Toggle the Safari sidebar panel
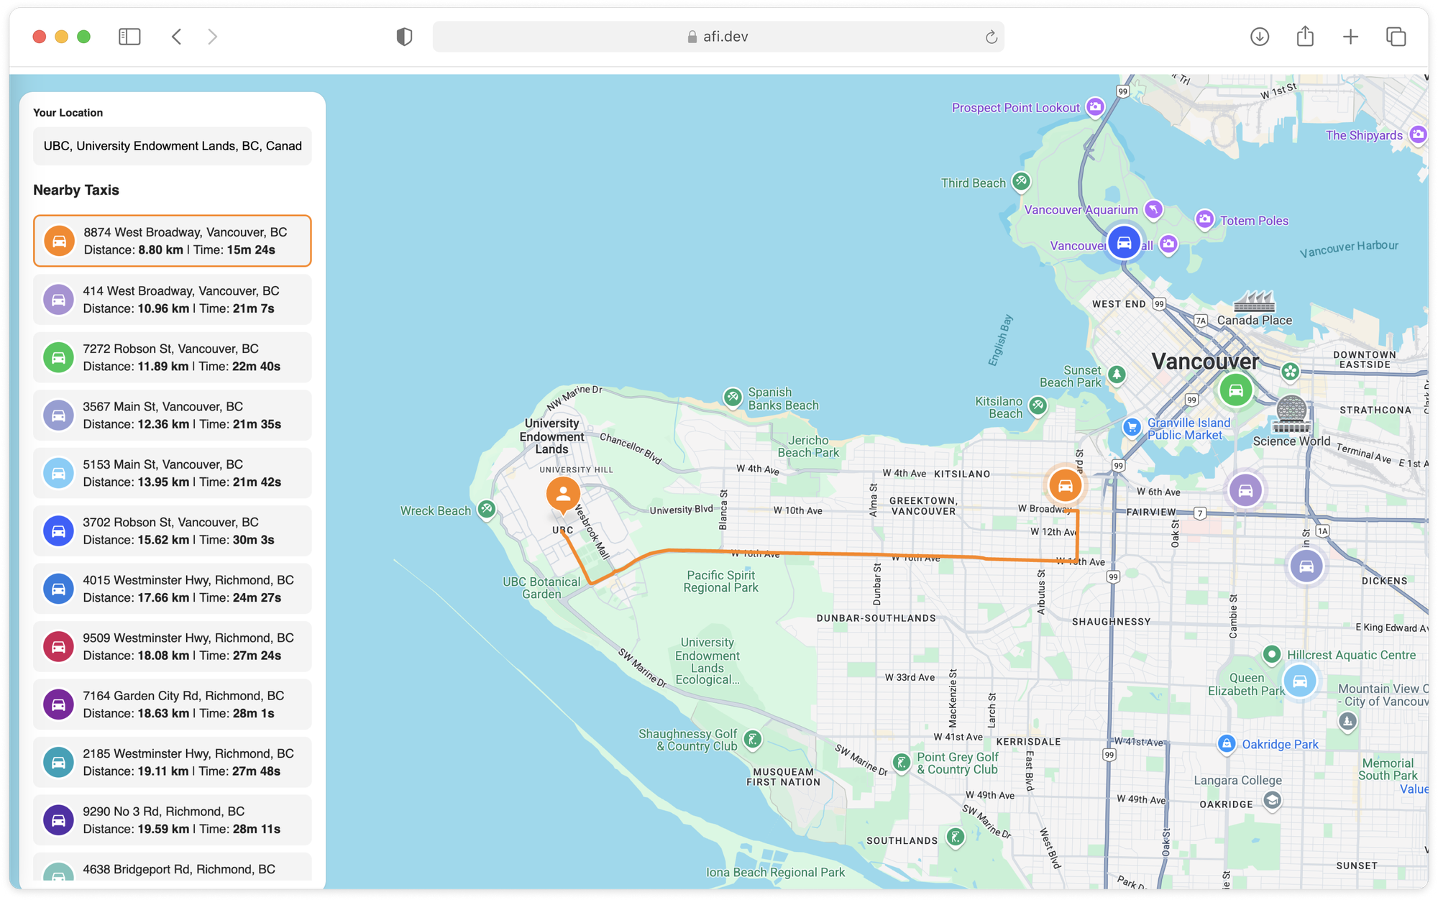Viewport: 1438px width, 900px height. point(129,37)
